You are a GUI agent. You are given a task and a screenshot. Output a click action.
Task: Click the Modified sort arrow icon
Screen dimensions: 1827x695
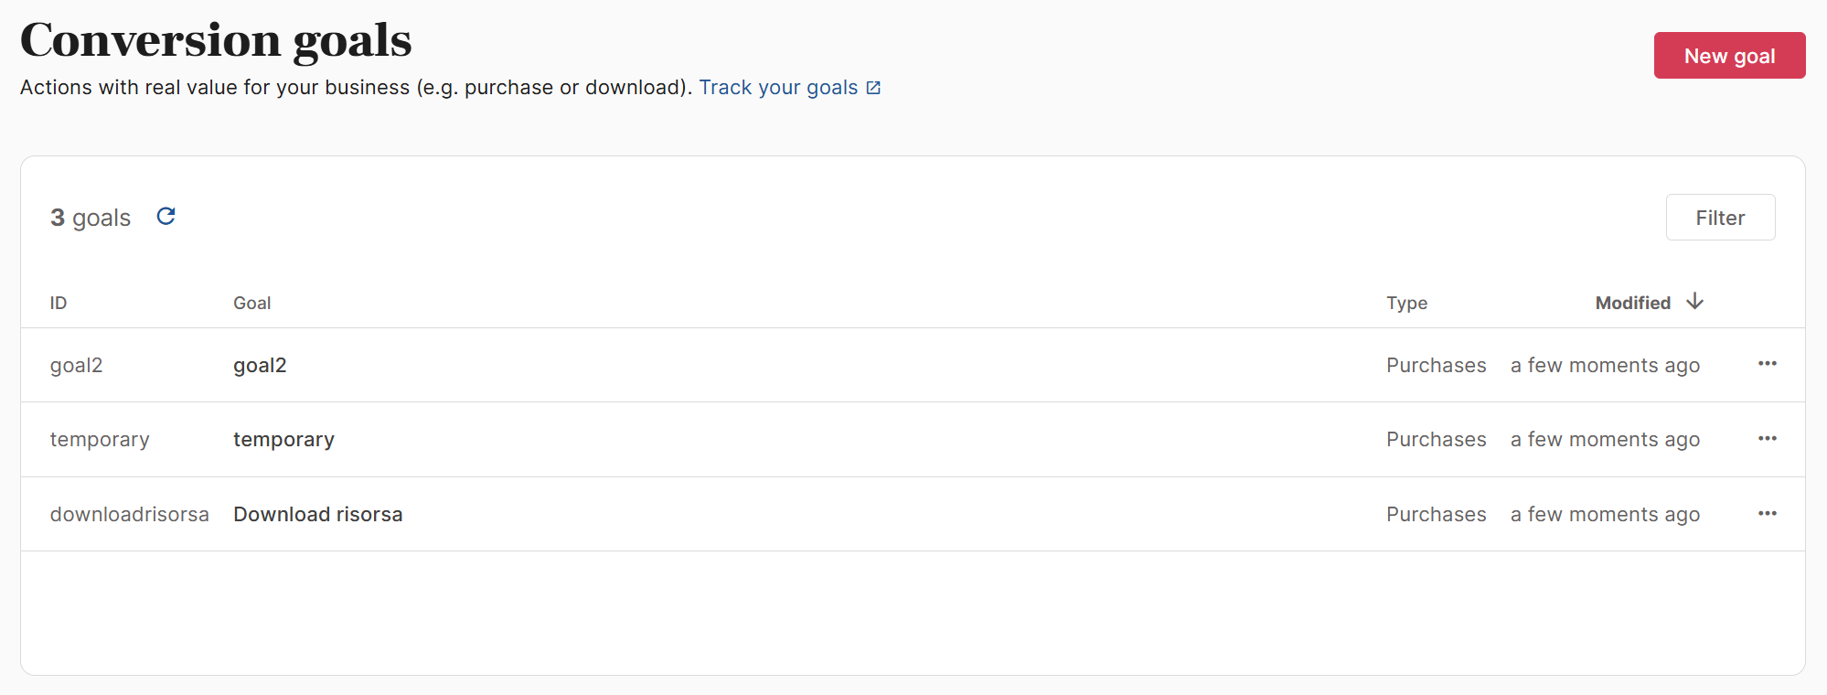1694,302
